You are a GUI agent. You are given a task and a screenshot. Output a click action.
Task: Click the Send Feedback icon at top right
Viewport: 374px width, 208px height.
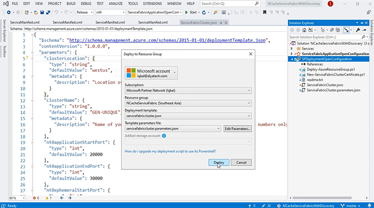click(369, 13)
